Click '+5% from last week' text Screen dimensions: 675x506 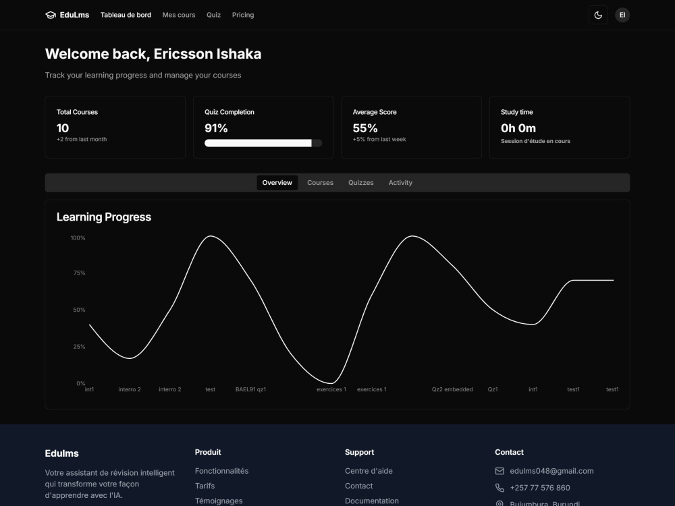coord(379,140)
